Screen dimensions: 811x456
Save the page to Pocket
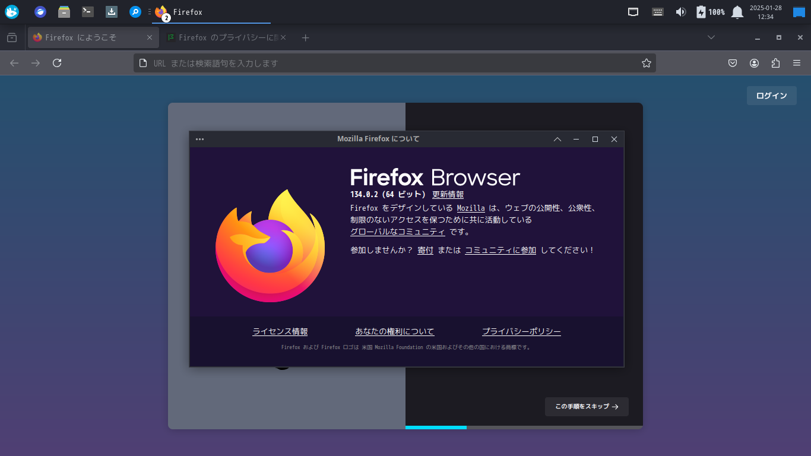733,63
